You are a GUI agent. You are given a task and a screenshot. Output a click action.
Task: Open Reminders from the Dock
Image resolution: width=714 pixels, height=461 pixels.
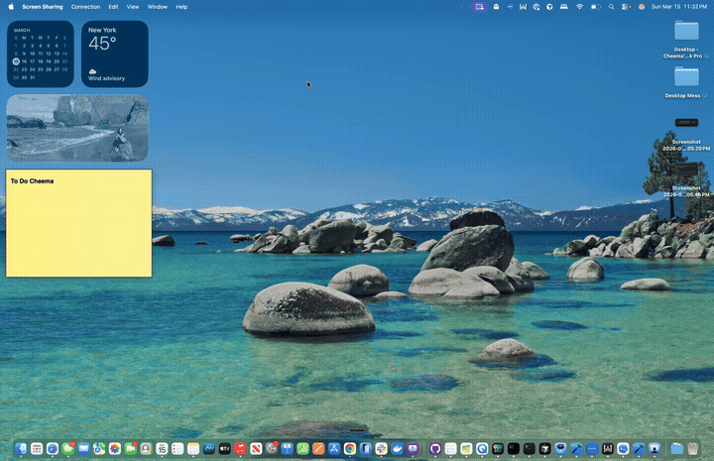(x=178, y=449)
